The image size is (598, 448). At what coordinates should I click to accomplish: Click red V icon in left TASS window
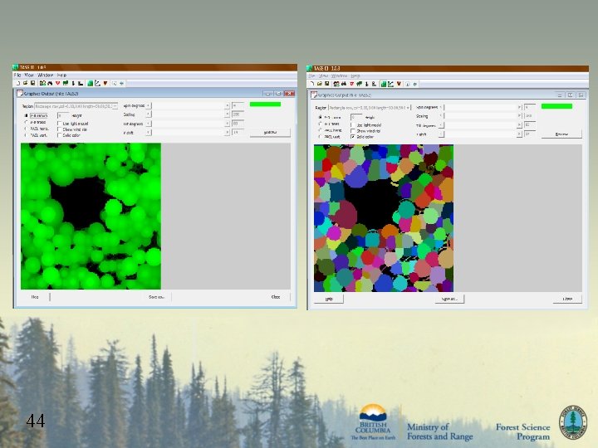click(x=57, y=83)
